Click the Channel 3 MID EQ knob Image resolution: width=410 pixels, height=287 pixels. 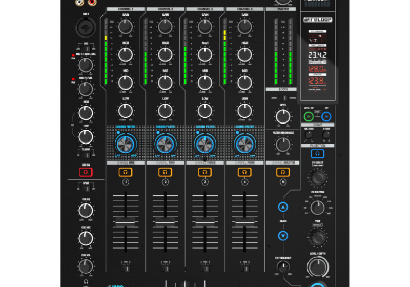(205, 83)
